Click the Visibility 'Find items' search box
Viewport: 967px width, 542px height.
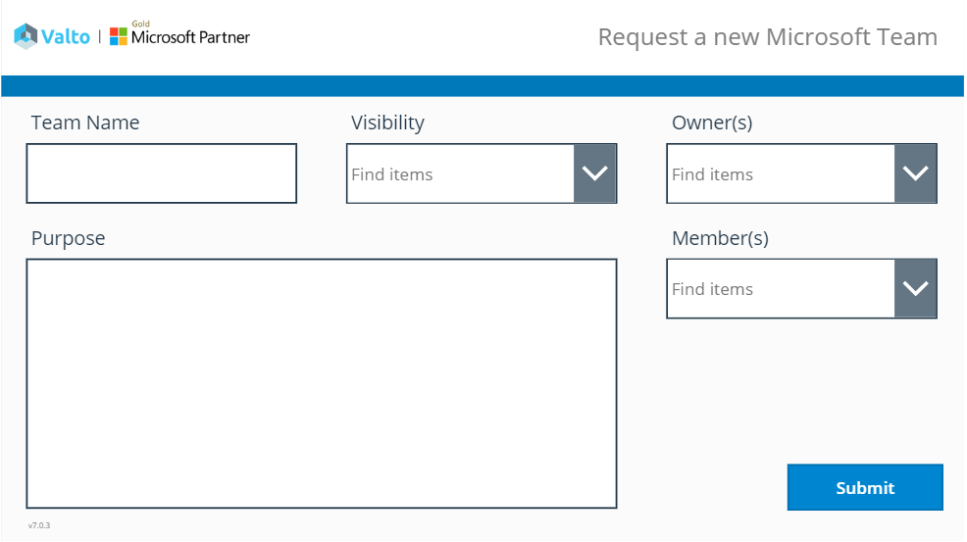coord(460,173)
